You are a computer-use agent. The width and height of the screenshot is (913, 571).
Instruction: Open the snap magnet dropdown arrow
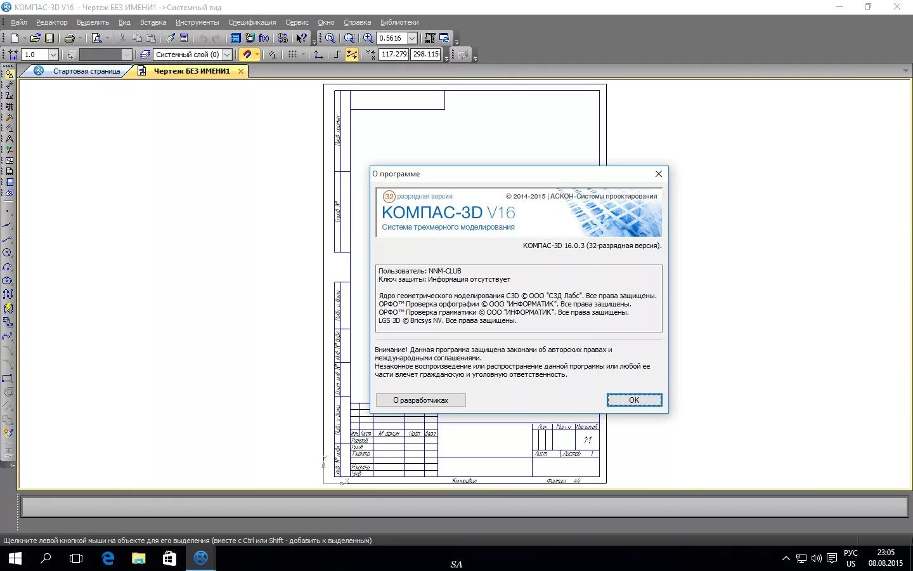[257, 55]
